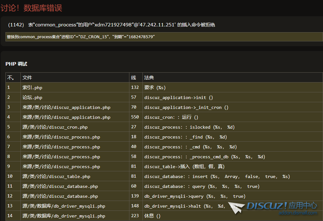Click the 法典 column header
The height and width of the screenshot is (221, 323).
click(149, 77)
